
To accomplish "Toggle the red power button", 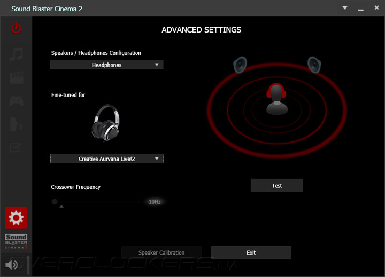I will coord(16,28).
